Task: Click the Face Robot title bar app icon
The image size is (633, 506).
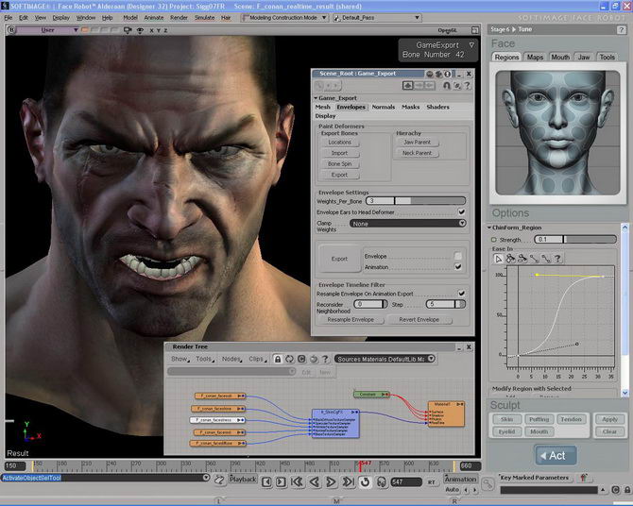Action: 5,6
